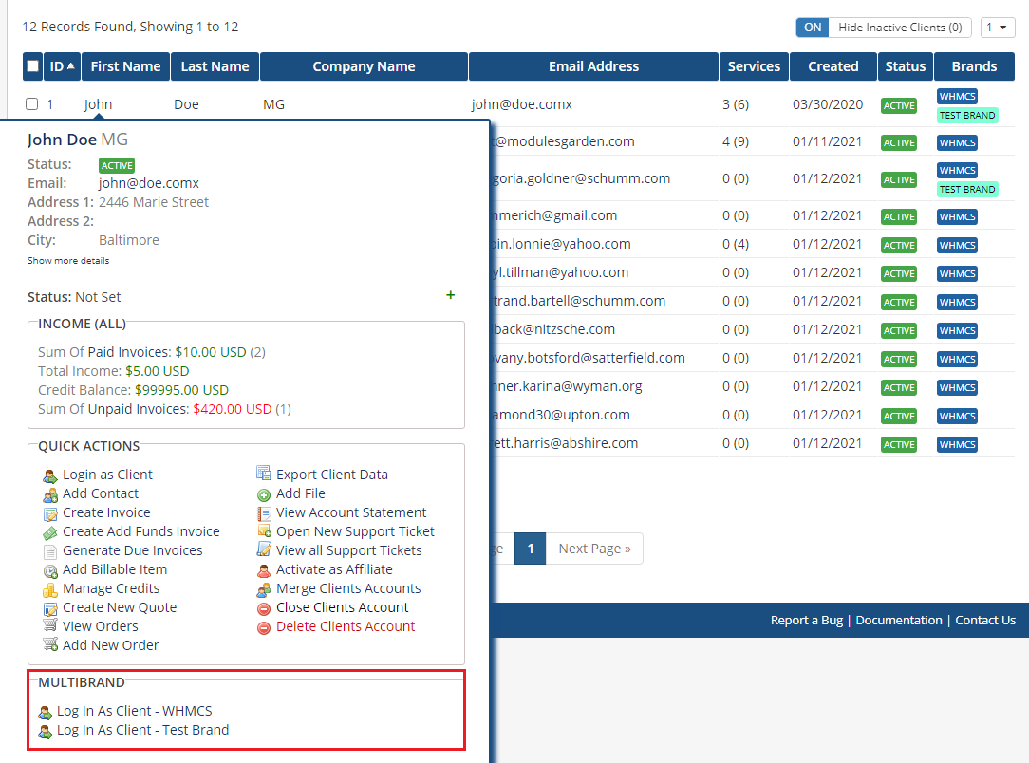1029x763 pixels.
Task: Expand Show more details for John Doe
Action: (x=68, y=260)
